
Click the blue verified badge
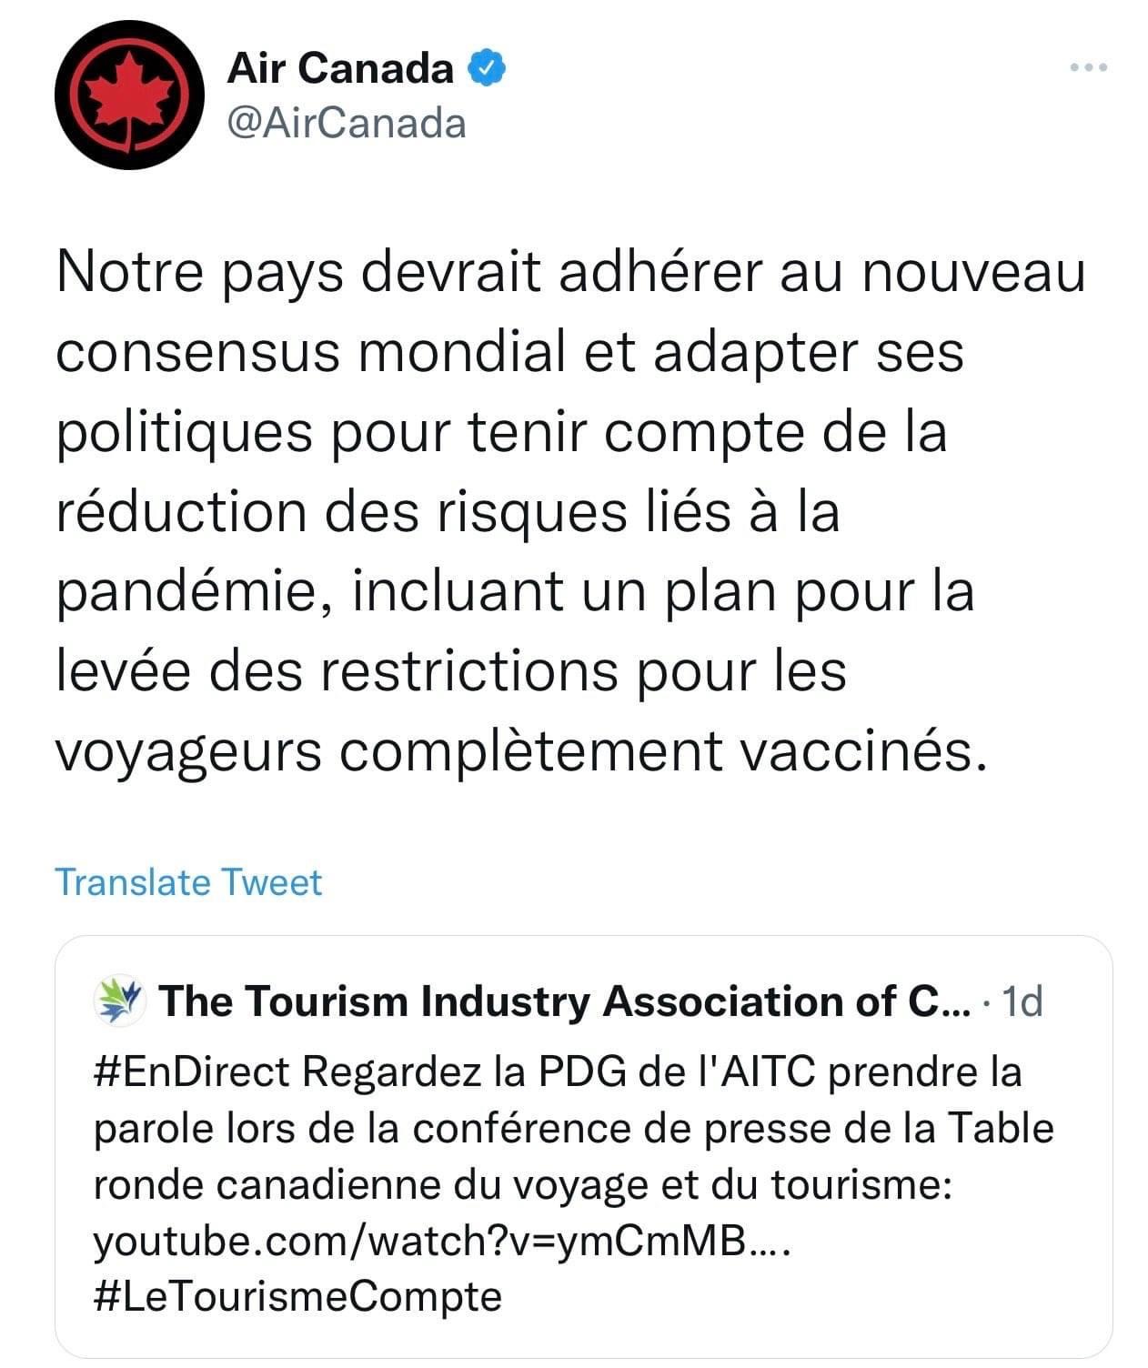[x=487, y=68]
